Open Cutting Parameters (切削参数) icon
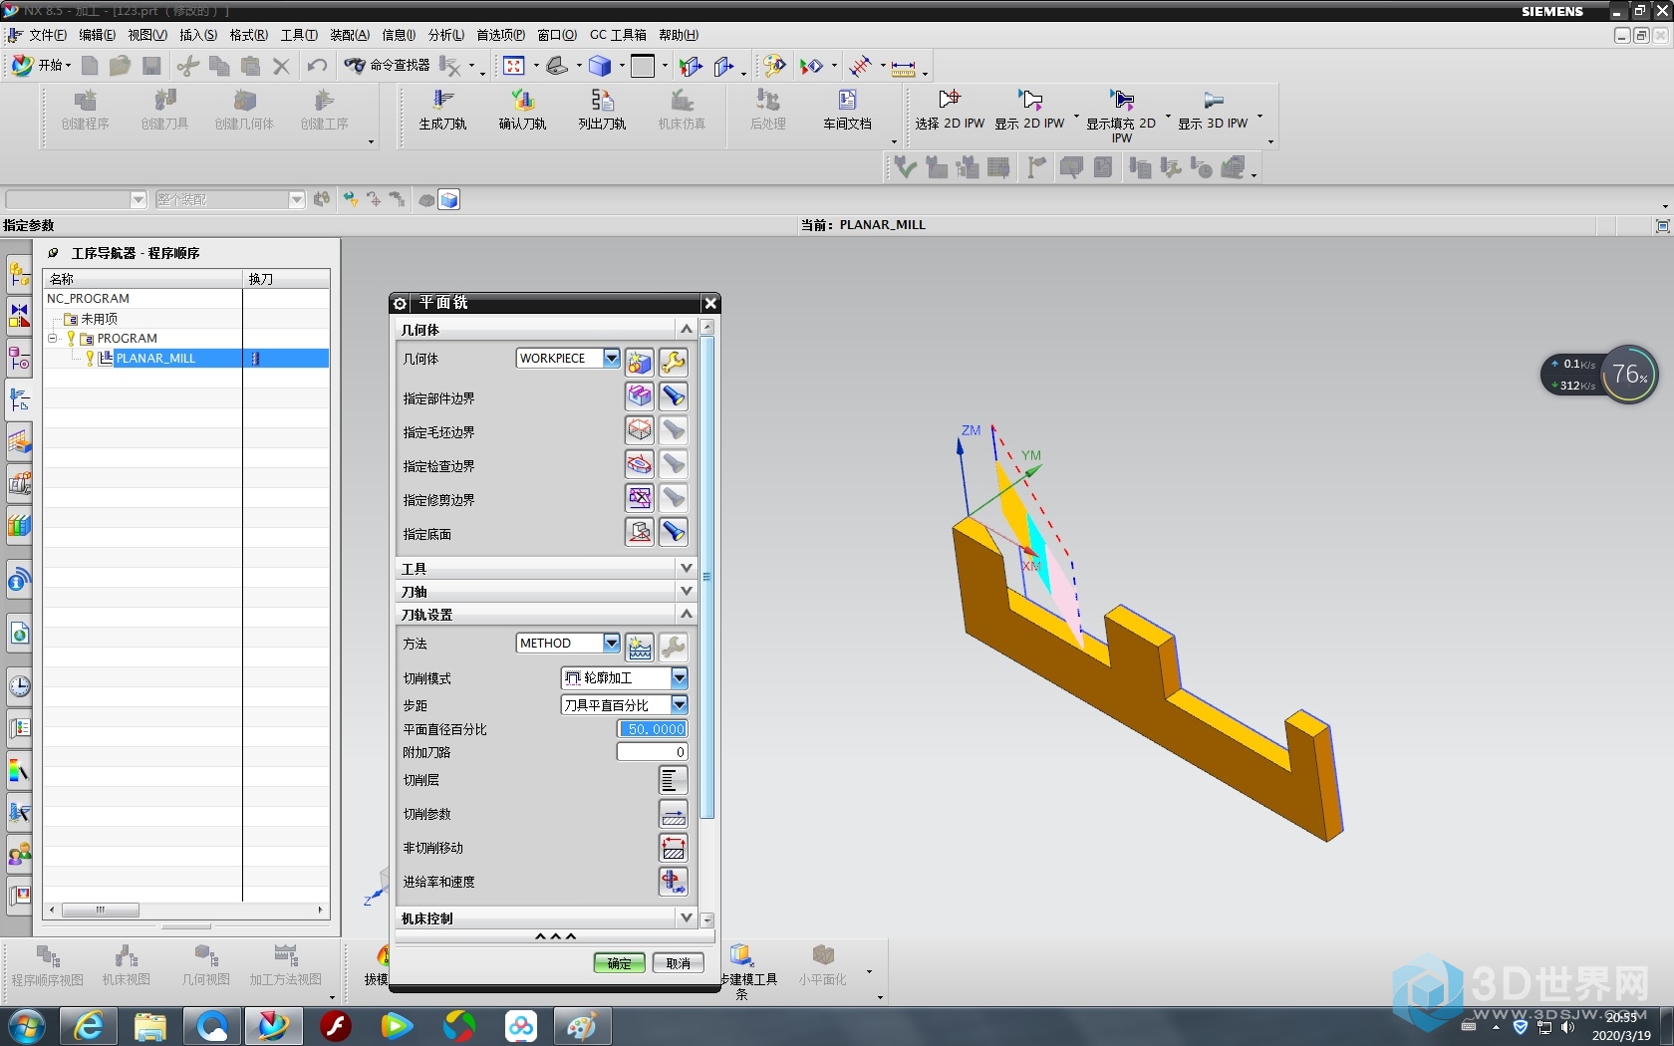The width and height of the screenshot is (1674, 1046). [674, 814]
